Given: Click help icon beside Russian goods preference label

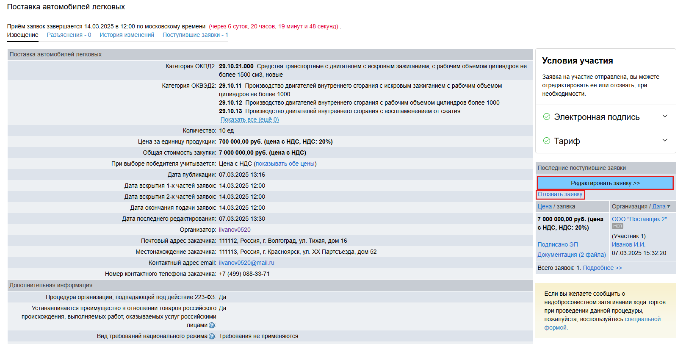Looking at the screenshot, I should (212, 325).
